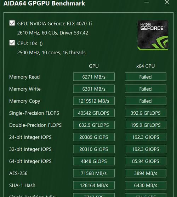
Task: Select the GPU Memory Read result 6271 MB/s
Action: point(94,77)
